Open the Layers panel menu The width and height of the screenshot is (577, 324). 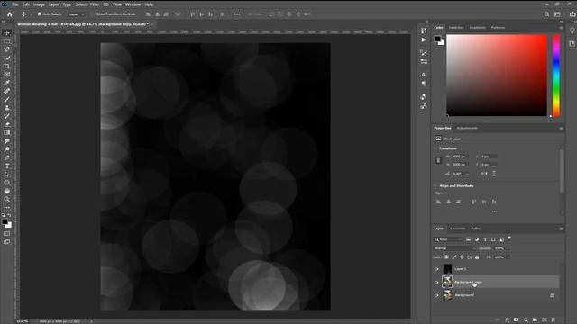pyautogui.click(x=561, y=229)
